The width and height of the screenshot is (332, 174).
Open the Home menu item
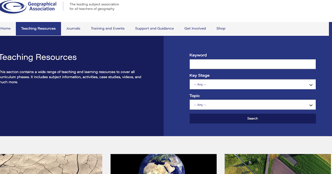pyautogui.click(x=5, y=28)
